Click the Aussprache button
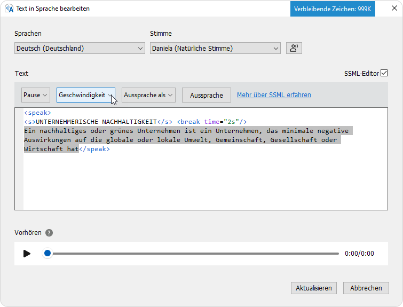 [x=207, y=95]
